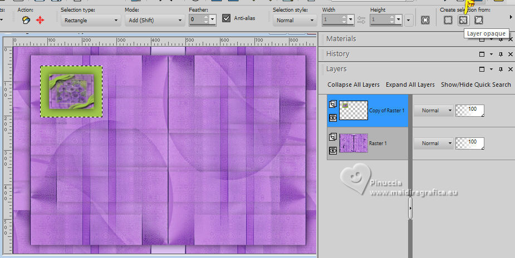The height and width of the screenshot is (258, 515).
Task: Click the layers panel splitter collapse handle
Action: [410, 208]
